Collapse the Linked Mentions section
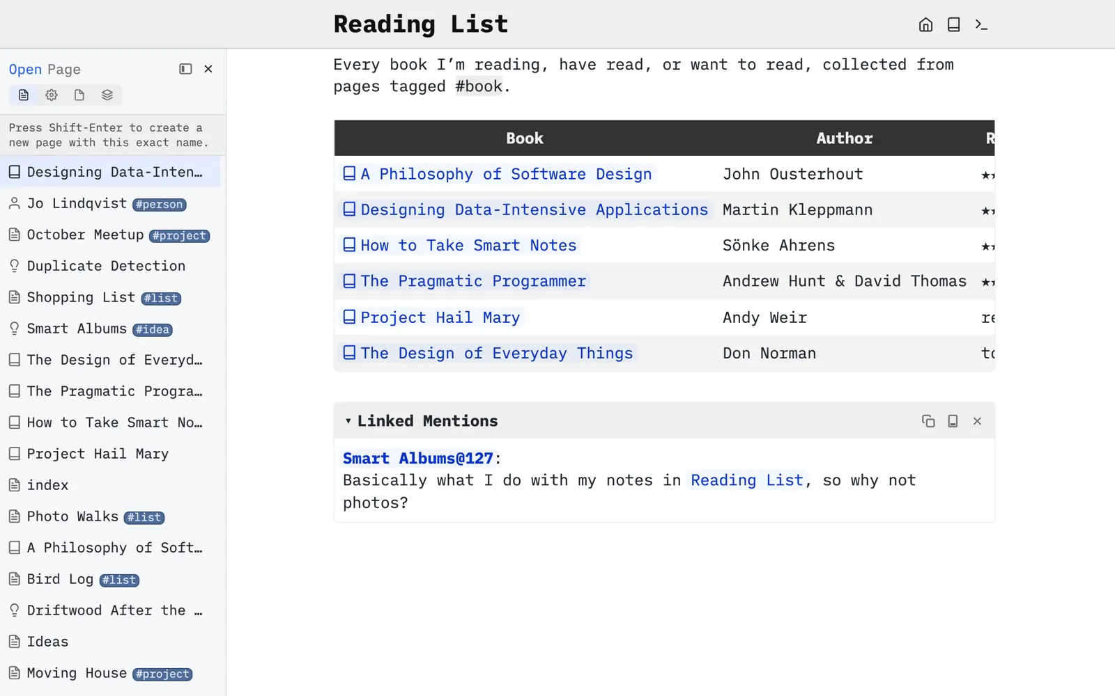 pos(348,421)
